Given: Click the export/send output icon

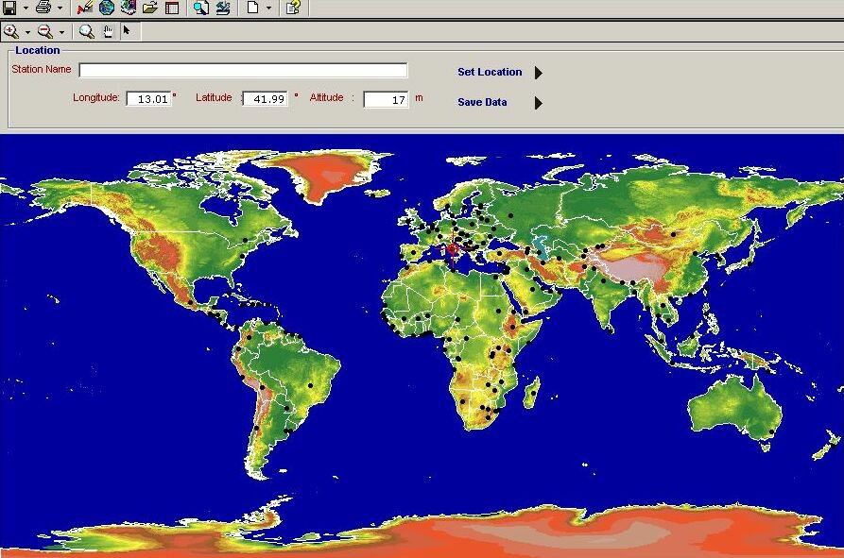Looking at the screenshot, I should [223, 9].
